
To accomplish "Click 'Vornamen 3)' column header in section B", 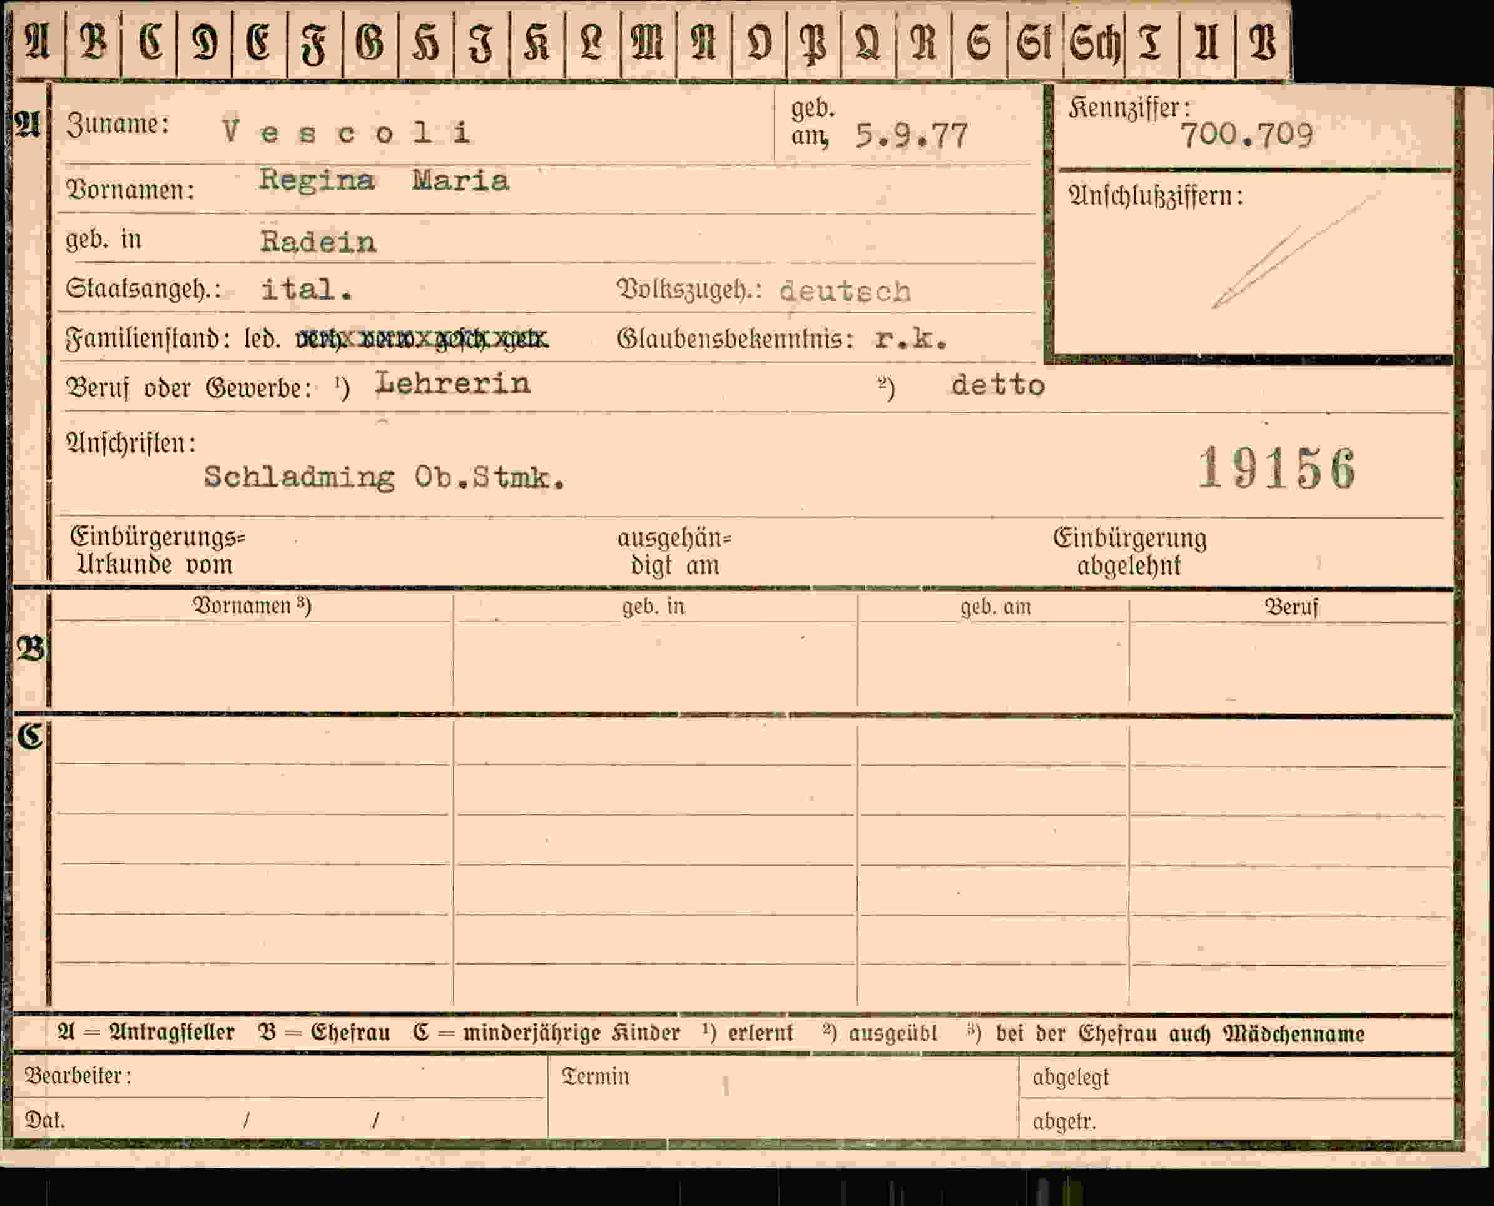I will click(252, 605).
